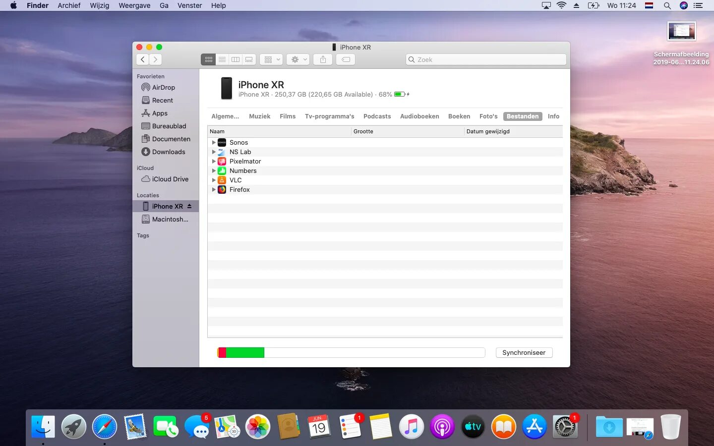Sort by the Naam column header
The width and height of the screenshot is (714, 446).
pos(279,131)
